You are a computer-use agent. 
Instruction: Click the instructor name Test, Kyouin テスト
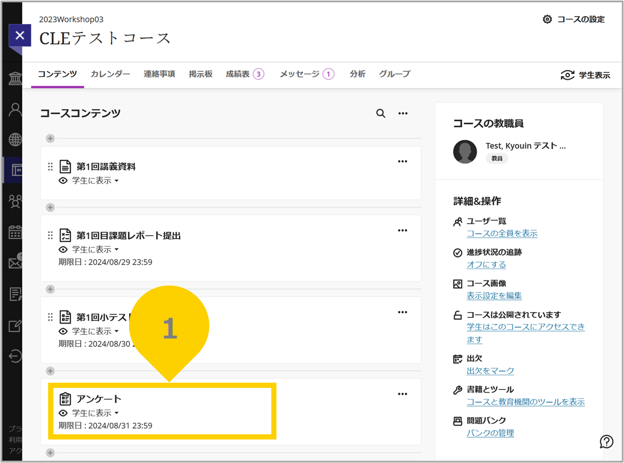[525, 146]
